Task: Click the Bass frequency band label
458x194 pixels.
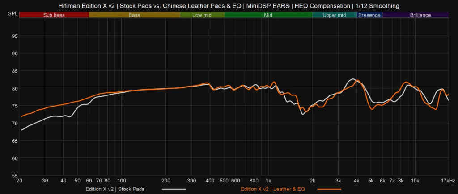Action: tap(134, 15)
